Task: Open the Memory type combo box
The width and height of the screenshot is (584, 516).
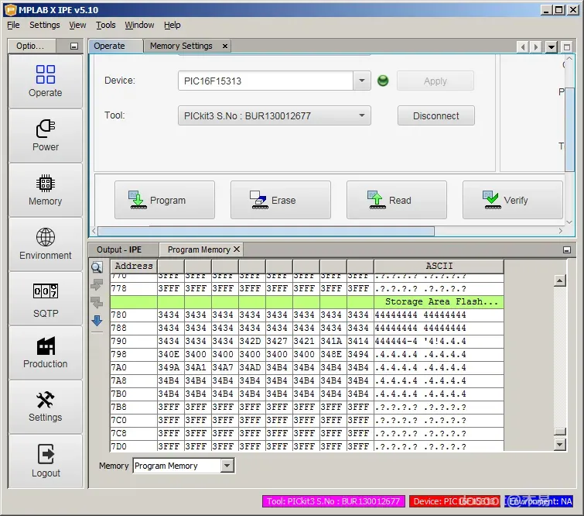Action: click(183, 466)
